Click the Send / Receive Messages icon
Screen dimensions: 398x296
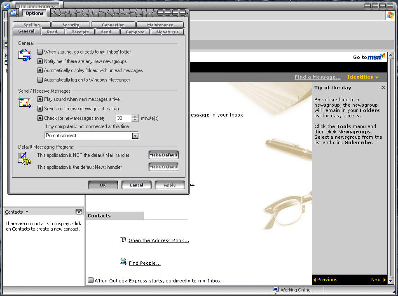click(x=25, y=103)
